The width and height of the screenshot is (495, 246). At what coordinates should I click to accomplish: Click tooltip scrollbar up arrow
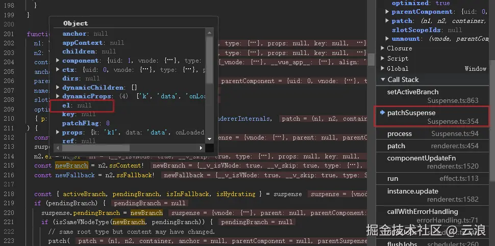tap(209, 32)
